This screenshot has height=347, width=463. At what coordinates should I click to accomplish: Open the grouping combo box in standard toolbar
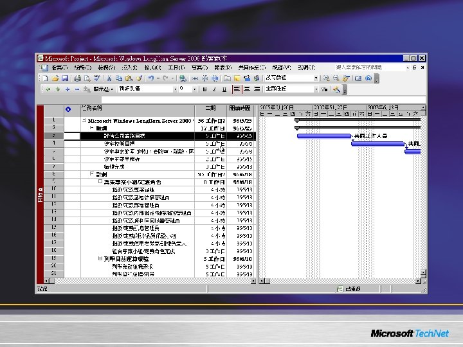(x=291, y=78)
